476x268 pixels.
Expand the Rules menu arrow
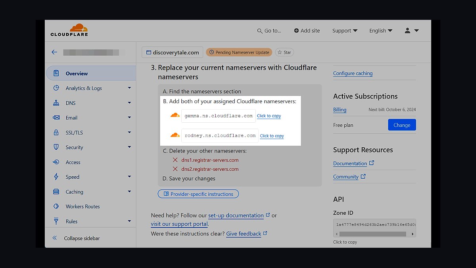pyautogui.click(x=129, y=221)
